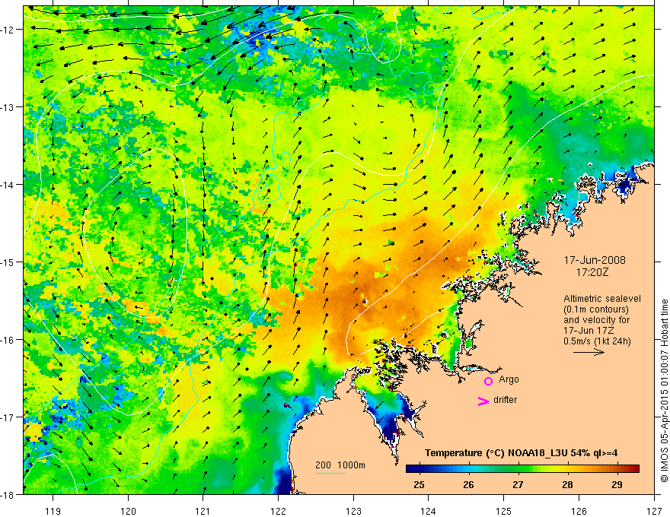This screenshot has width=670, height=517.
Task: Click longitude label 125 on bottom axis
Action: [x=504, y=511]
